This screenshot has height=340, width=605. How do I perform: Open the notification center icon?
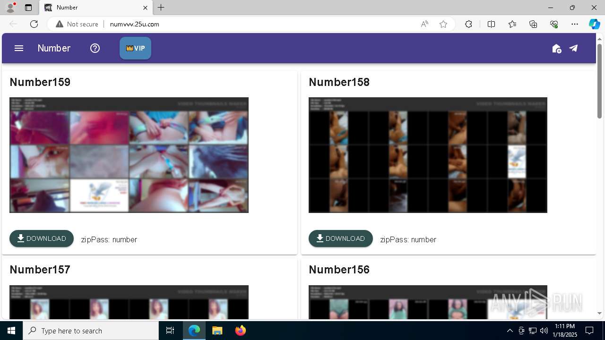point(589,331)
